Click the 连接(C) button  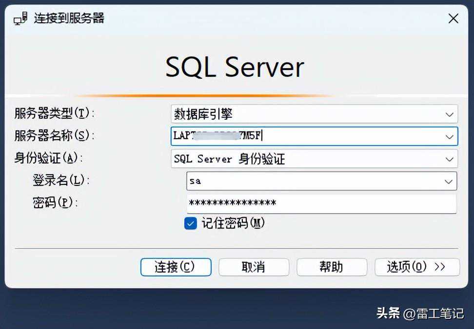tap(176, 267)
